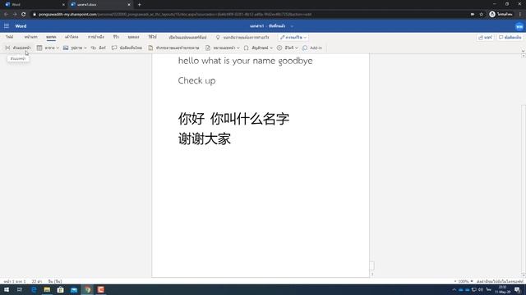Expand the Symbol dropdown arrow
The image size is (526, 295).
pos(271,48)
